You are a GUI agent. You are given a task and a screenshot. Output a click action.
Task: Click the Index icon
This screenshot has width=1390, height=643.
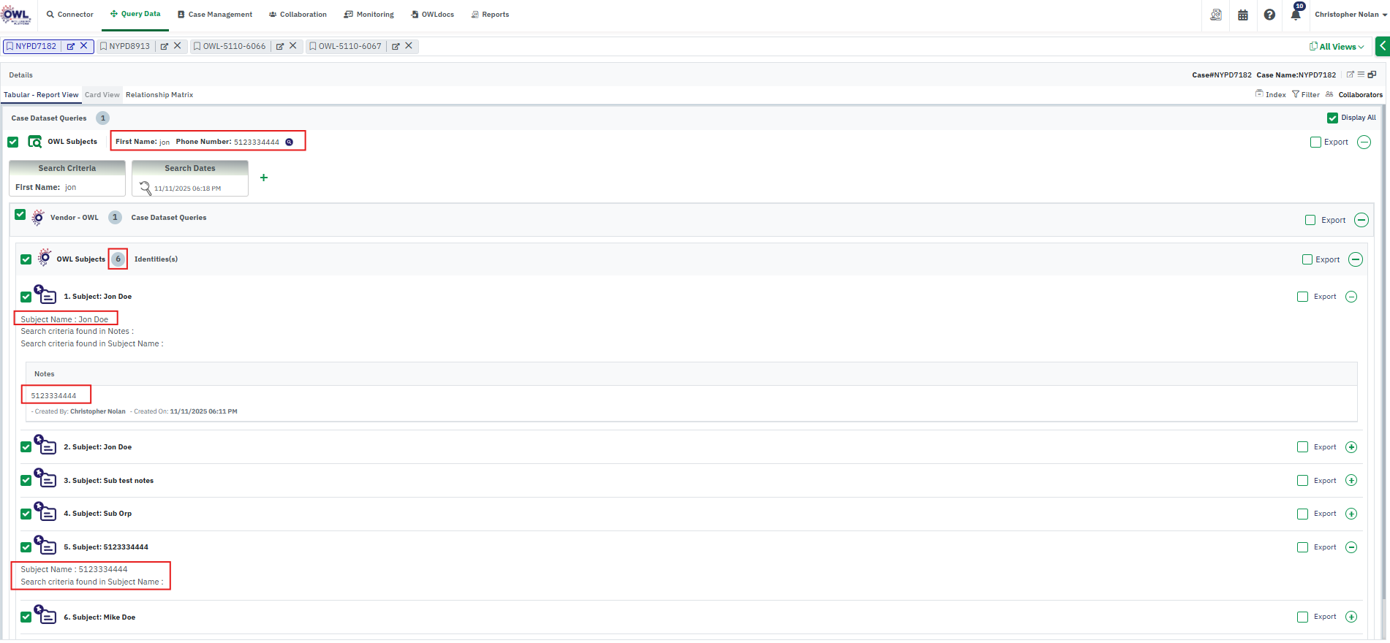click(x=1259, y=94)
